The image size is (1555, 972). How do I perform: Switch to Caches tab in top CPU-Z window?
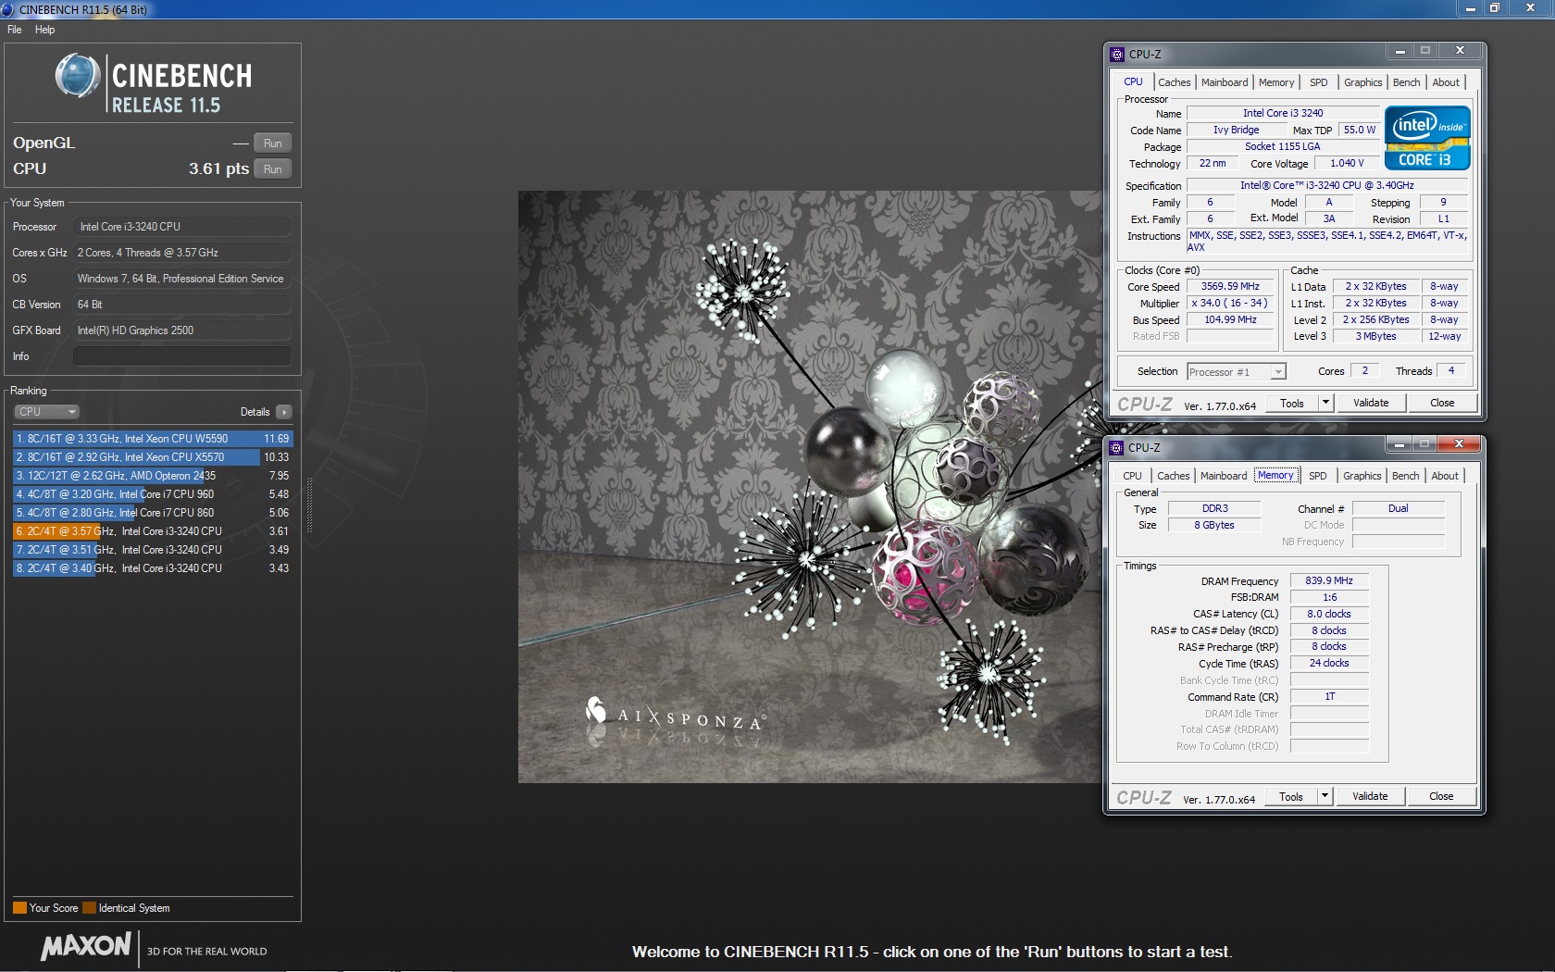[x=1174, y=82]
